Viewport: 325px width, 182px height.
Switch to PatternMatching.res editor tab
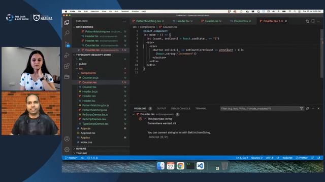(148, 21)
